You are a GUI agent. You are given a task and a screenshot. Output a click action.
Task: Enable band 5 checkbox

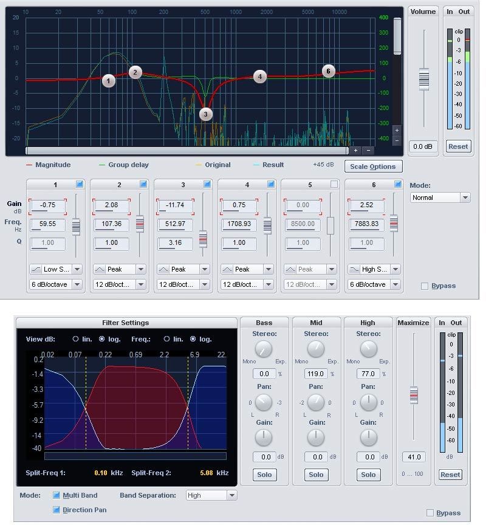(x=334, y=184)
